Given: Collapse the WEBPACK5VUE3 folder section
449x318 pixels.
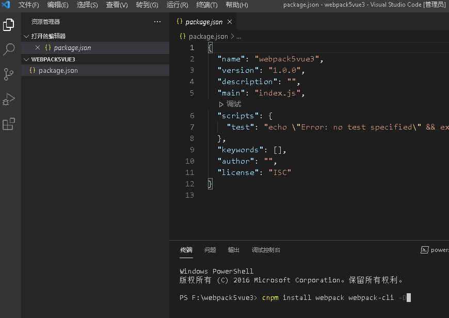Looking at the screenshot, I should click(26, 59).
